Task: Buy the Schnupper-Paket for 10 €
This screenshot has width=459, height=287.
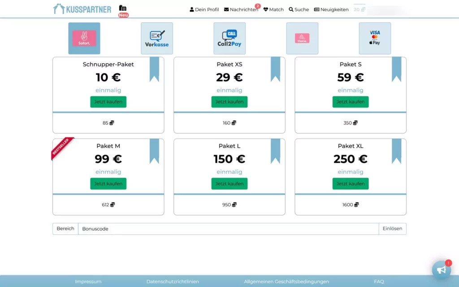Action: pyautogui.click(x=108, y=102)
